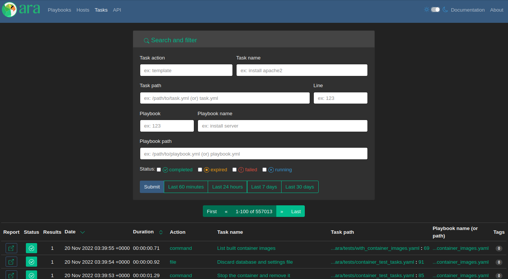This screenshot has height=279, width=508.
Task: Enable the failed status checkbox
Action: pyautogui.click(x=235, y=170)
